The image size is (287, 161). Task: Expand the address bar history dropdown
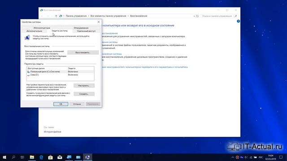pos(194,16)
